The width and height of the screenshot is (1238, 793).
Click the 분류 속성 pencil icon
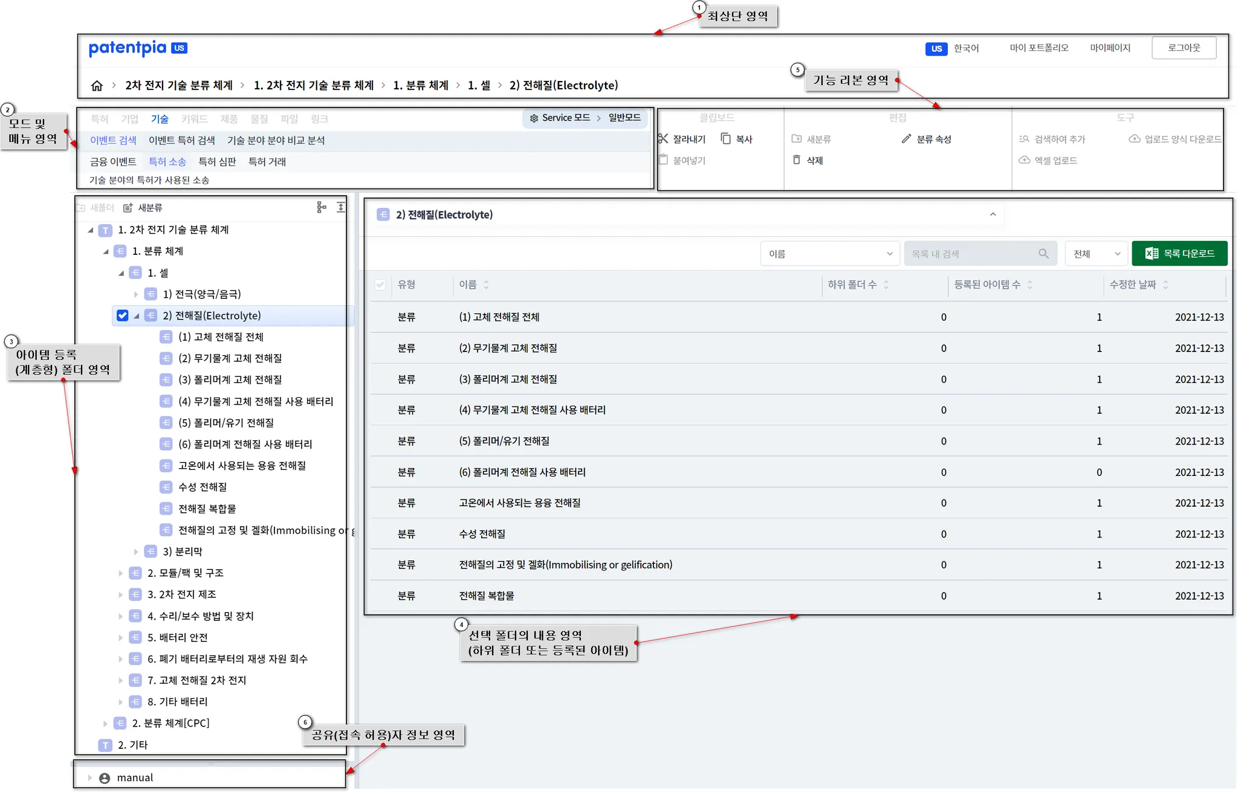tap(906, 139)
